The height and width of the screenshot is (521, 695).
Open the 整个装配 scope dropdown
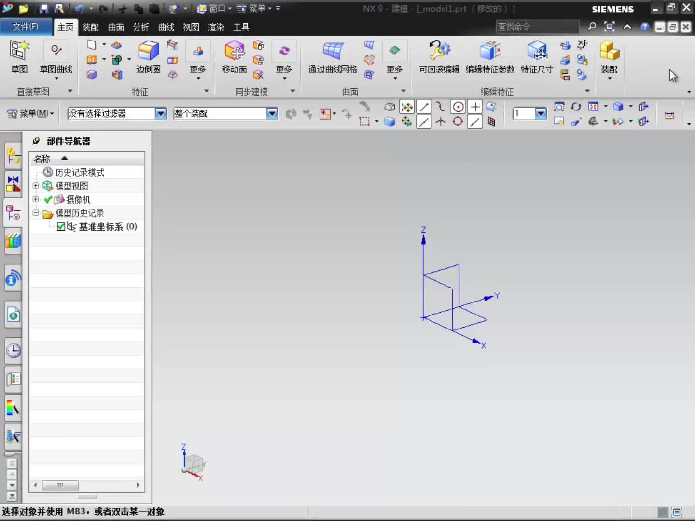(272, 113)
